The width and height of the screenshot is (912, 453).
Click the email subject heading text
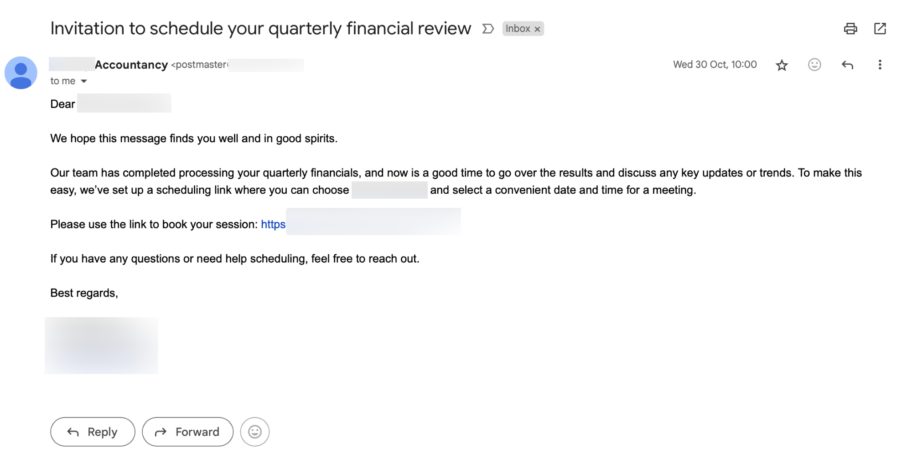260,29
